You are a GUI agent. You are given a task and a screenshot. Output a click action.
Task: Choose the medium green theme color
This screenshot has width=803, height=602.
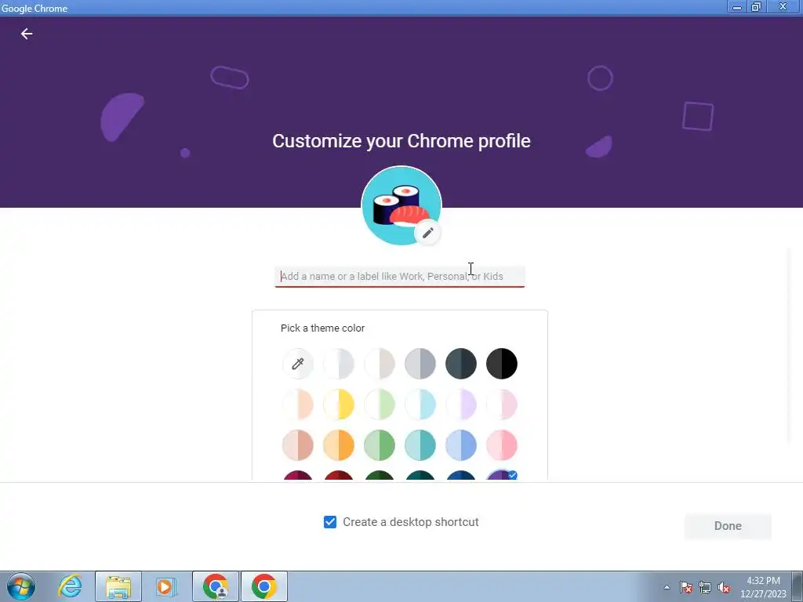[x=380, y=445]
